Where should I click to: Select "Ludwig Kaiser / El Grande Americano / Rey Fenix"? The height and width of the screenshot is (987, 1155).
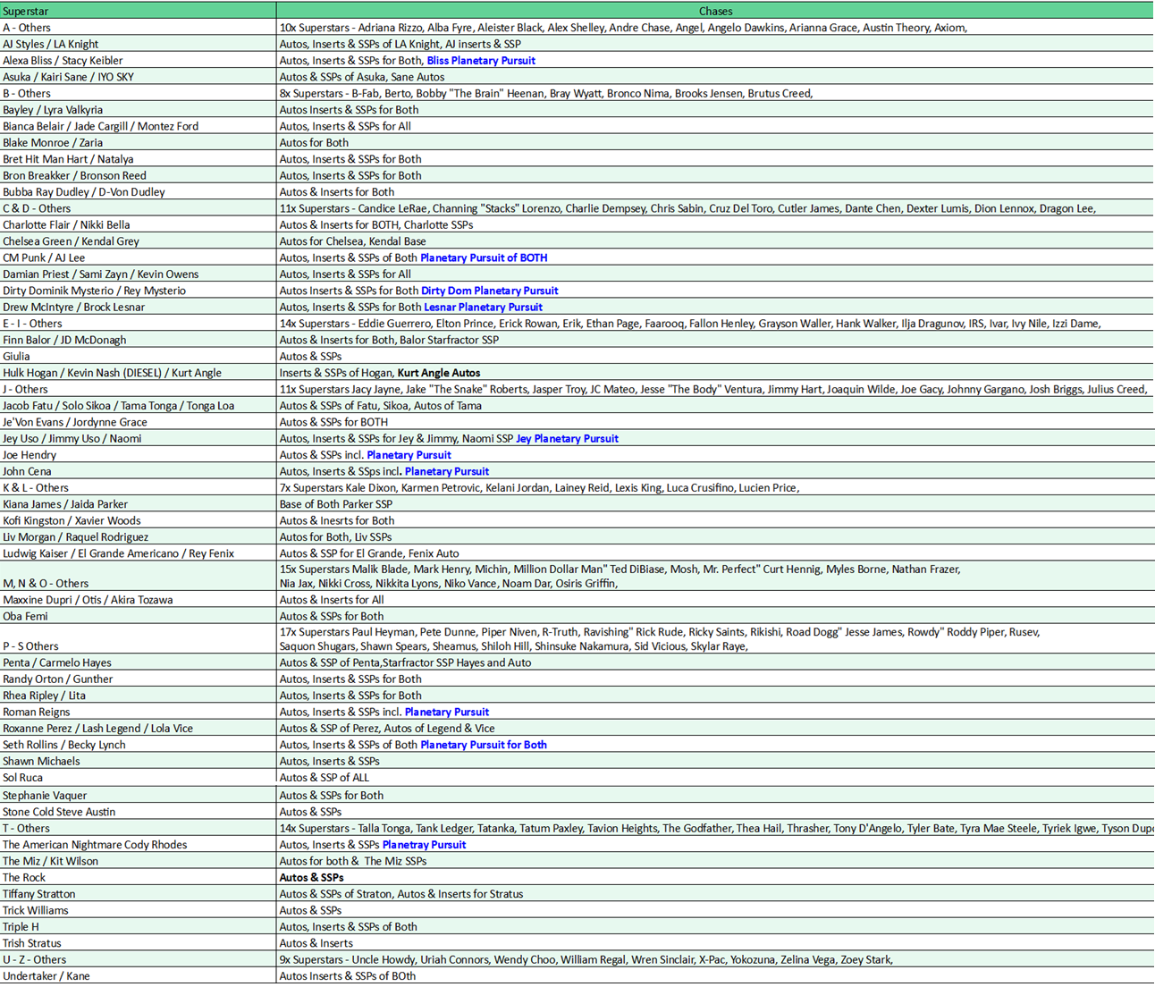[138, 553]
